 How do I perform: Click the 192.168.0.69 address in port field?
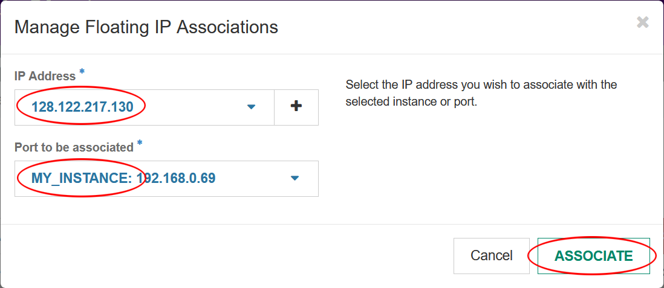click(x=176, y=178)
